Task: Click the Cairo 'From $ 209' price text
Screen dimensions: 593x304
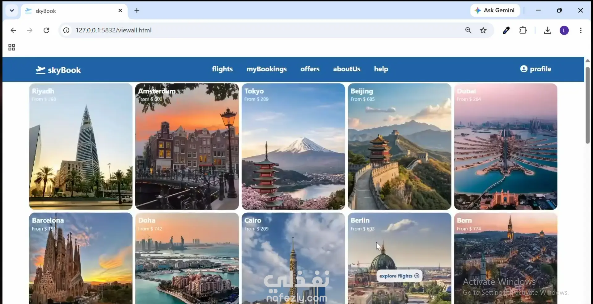Action: pyautogui.click(x=256, y=229)
